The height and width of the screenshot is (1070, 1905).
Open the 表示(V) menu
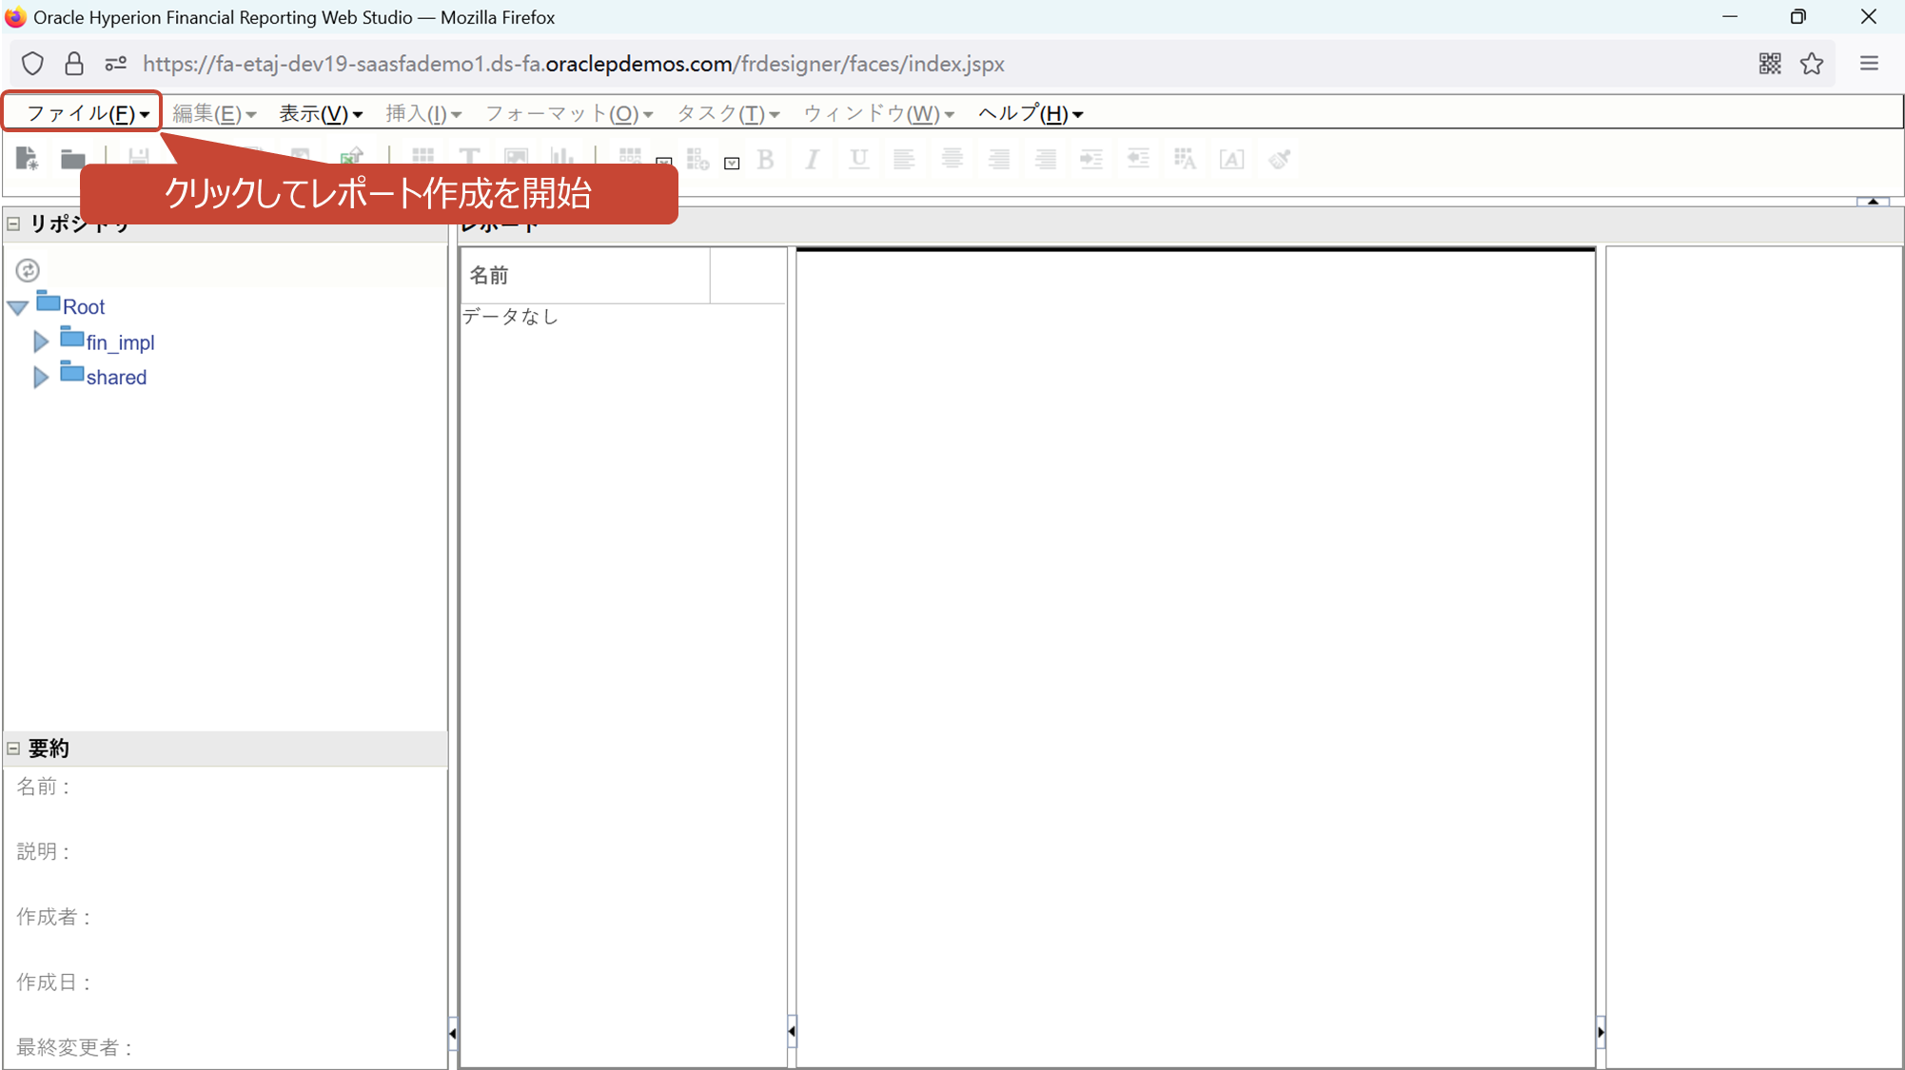(320, 113)
